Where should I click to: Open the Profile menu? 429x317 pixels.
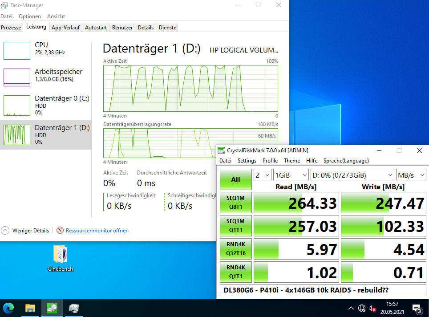point(270,161)
